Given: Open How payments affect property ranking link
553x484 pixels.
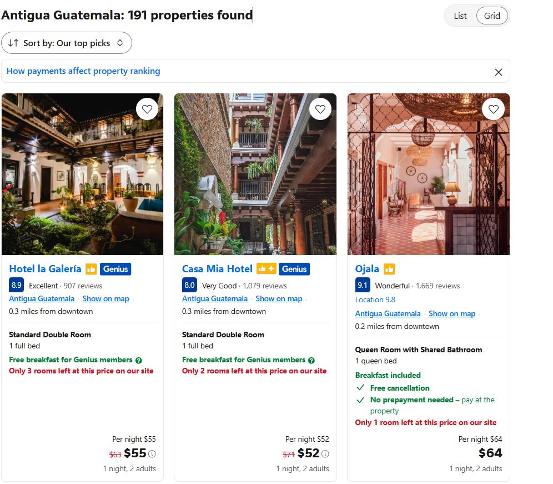Looking at the screenshot, I should (83, 71).
